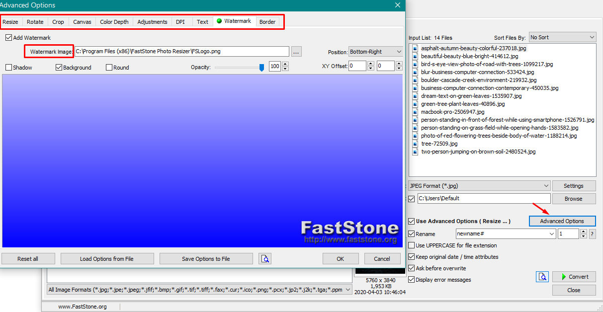The height and width of the screenshot is (312, 603).
Task: Click the output folder path field
Action: pyautogui.click(x=484, y=199)
